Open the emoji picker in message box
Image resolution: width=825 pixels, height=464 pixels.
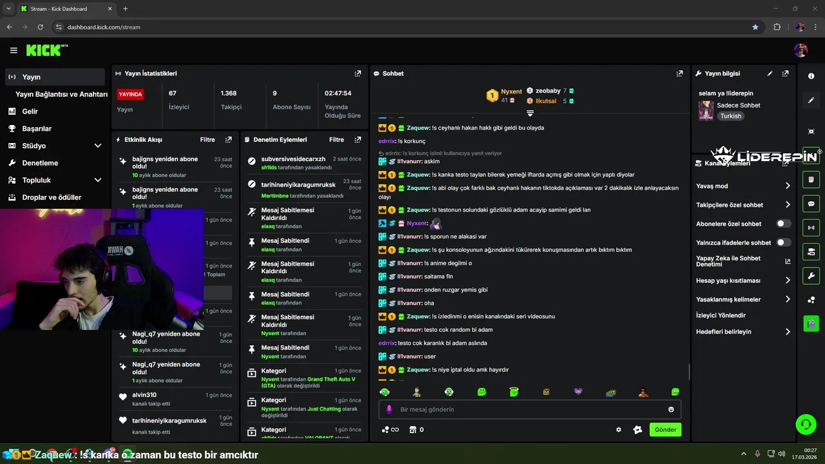[671, 409]
